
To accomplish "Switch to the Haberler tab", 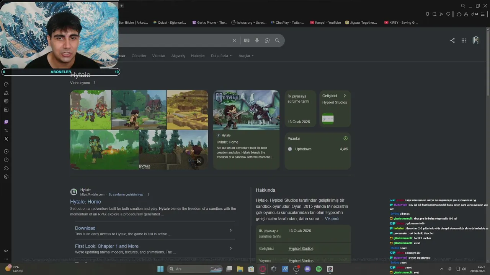I will coord(198,56).
